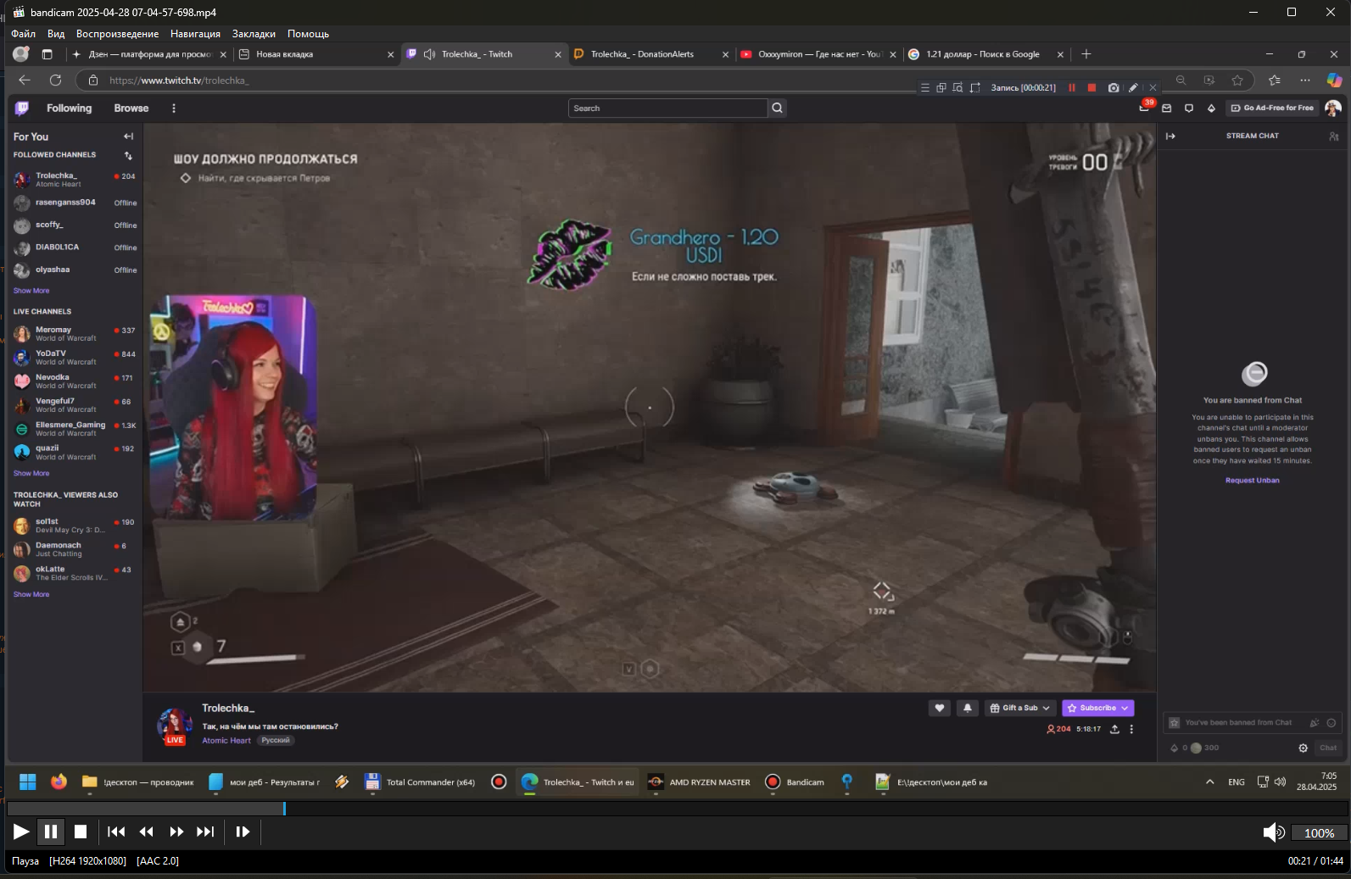Click the Twitch search field
Screen dimensions: 1351x879
pos(667,108)
